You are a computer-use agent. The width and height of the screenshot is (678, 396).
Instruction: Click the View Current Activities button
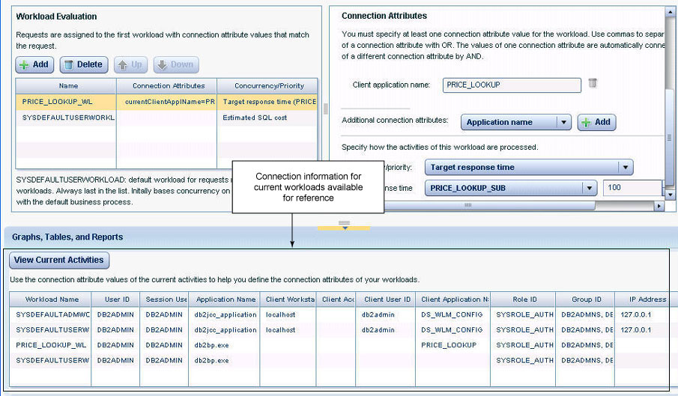pyautogui.click(x=58, y=260)
